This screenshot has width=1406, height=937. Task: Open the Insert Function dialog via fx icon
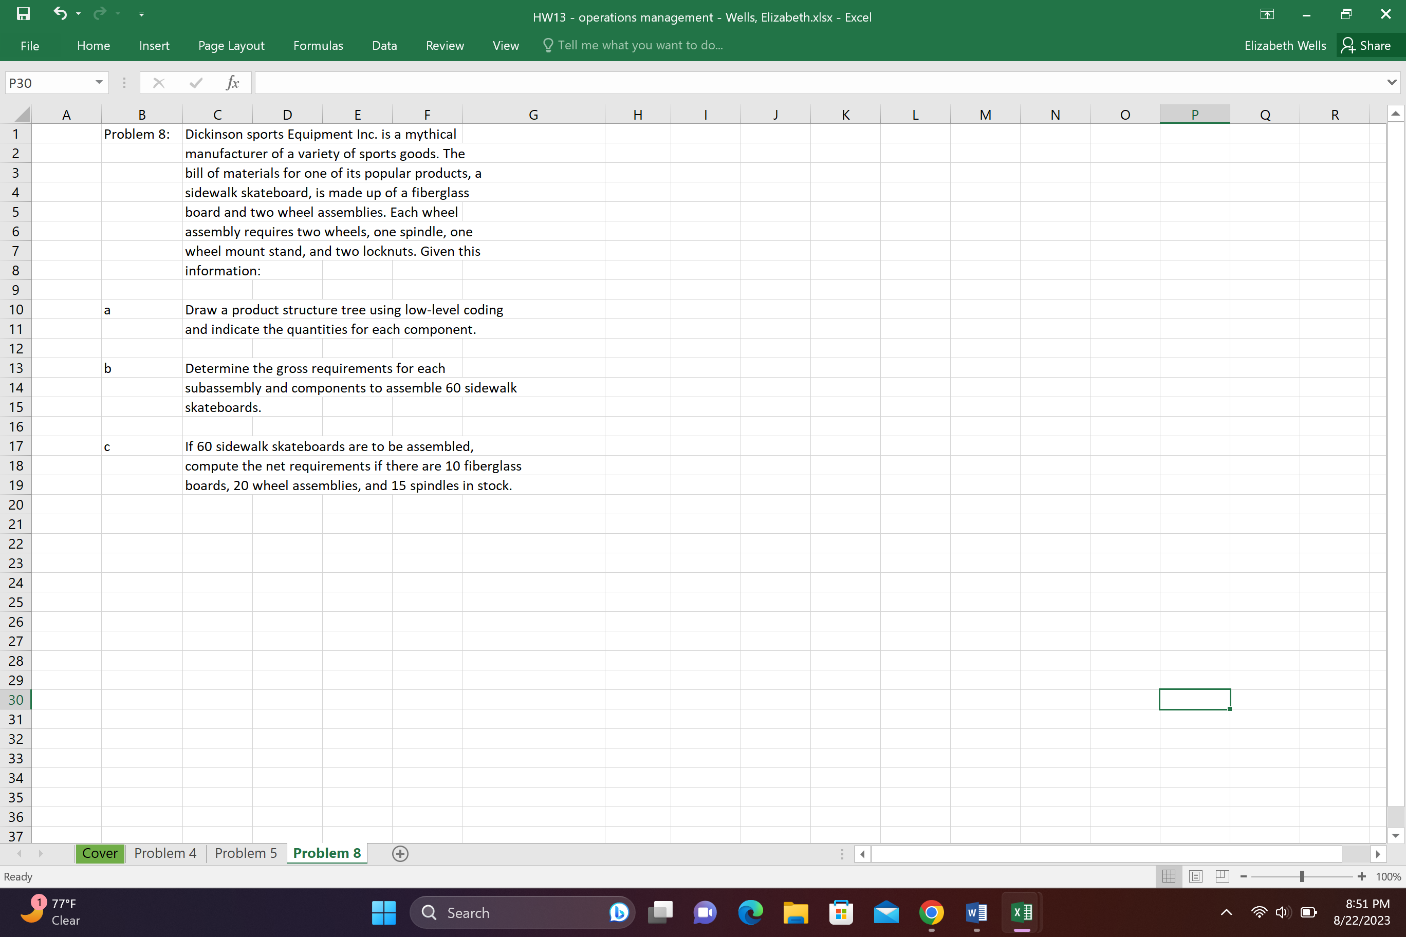(x=233, y=83)
